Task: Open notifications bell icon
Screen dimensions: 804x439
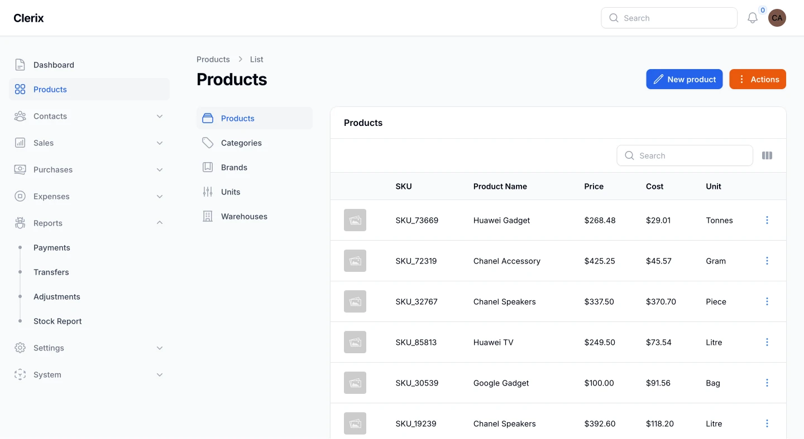Action: pyautogui.click(x=753, y=18)
